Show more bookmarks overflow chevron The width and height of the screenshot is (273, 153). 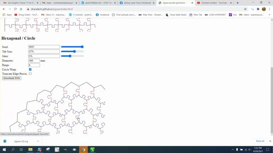(x=269, y=15)
